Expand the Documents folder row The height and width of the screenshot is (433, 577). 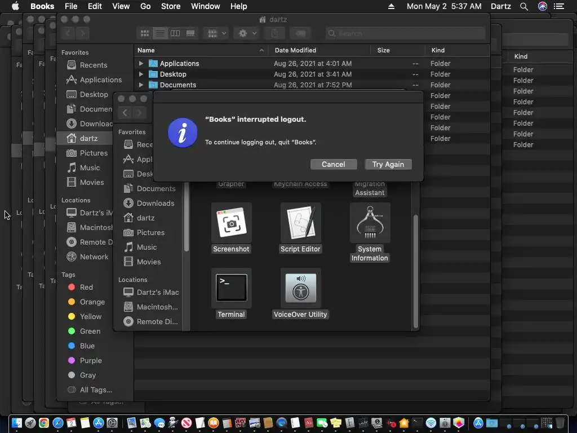pyautogui.click(x=140, y=85)
